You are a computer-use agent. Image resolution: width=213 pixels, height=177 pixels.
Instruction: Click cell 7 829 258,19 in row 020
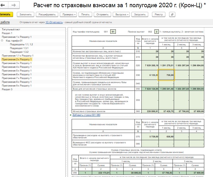150,65
